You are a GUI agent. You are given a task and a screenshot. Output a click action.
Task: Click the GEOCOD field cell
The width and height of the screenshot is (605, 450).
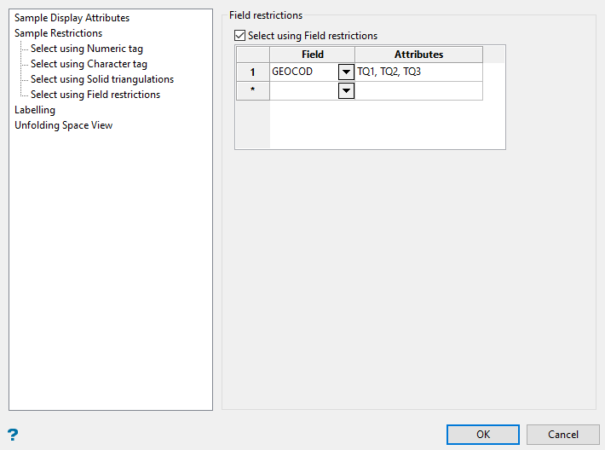(304, 72)
